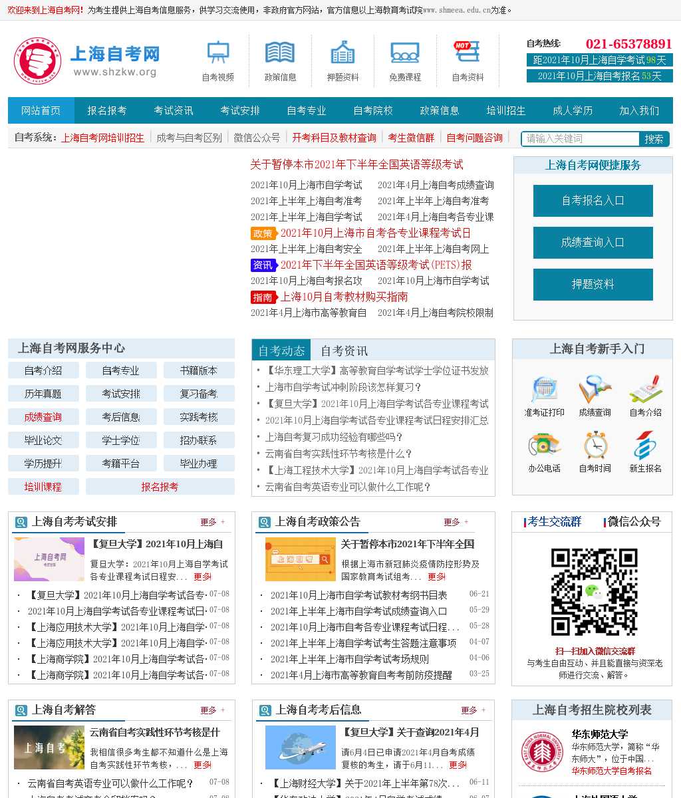Click search icon beside 上海自考政策公告
This screenshot has width=681, height=798.
click(x=265, y=523)
